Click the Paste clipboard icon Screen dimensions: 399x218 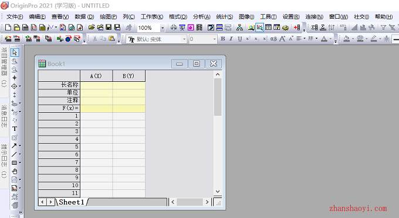(111, 39)
